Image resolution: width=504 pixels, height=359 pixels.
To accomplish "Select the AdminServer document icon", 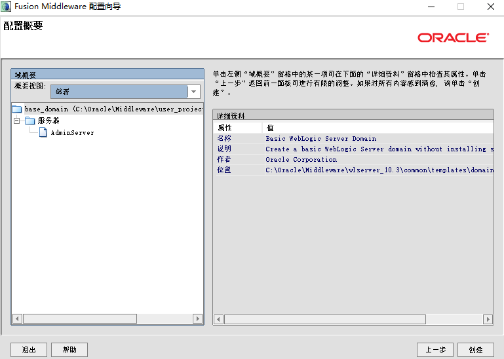I will coord(43,132).
